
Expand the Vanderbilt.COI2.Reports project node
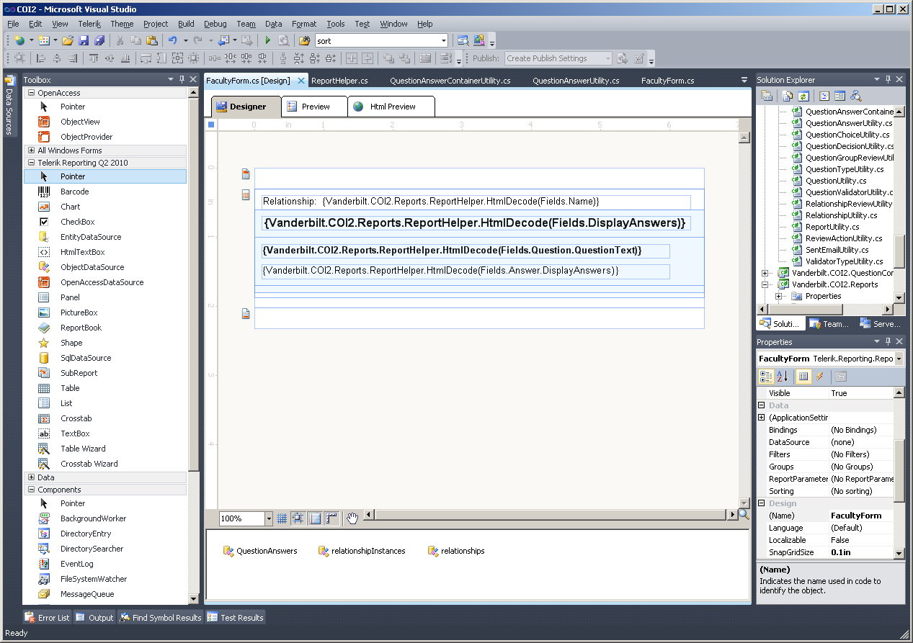click(x=765, y=284)
